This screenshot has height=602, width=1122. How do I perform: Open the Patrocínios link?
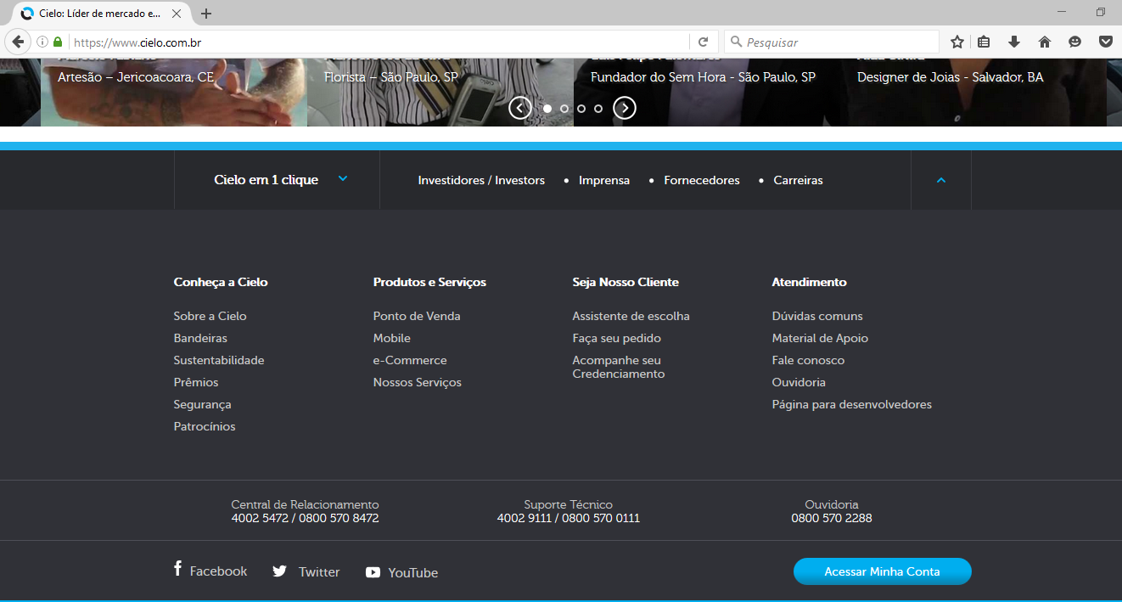click(205, 426)
